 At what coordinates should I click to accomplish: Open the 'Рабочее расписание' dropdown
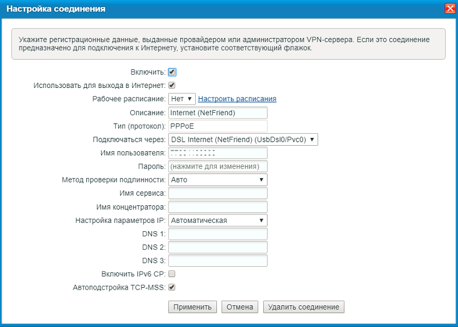(x=181, y=99)
